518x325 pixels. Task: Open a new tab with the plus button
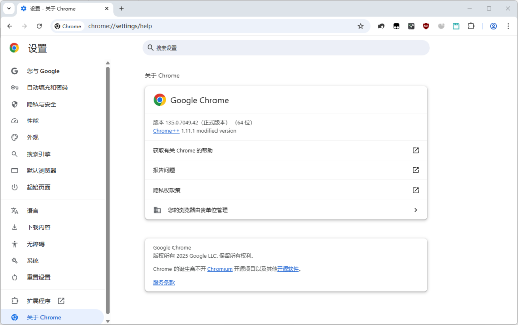(x=121, y=8)
